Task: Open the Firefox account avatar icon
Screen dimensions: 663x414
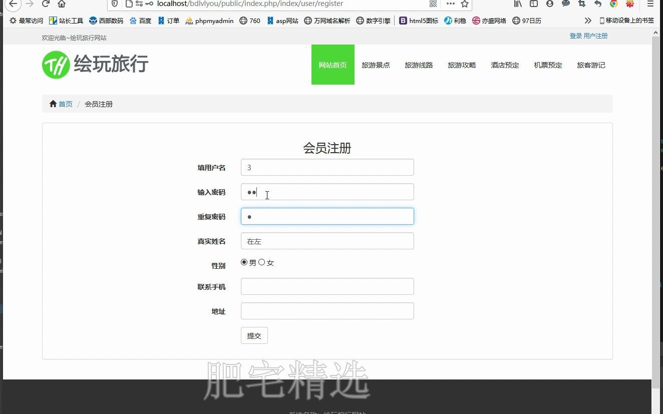Action: [550, 4]
